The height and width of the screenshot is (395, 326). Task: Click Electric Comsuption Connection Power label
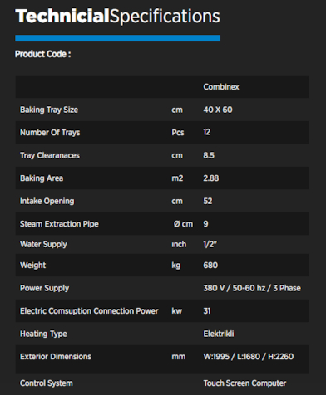[x=89, y=311]
